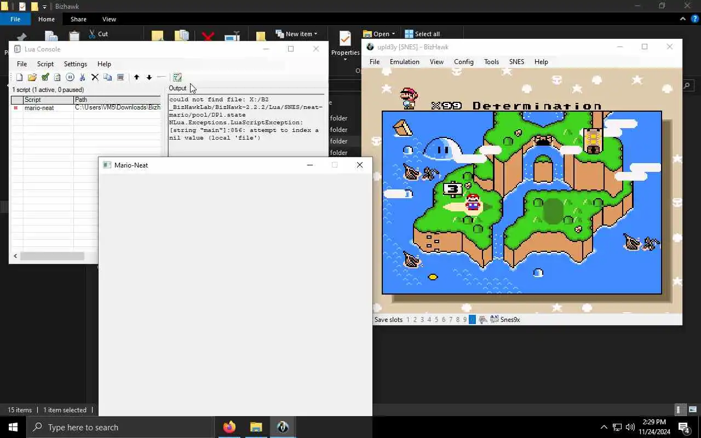Click Explorer large icons view toggle
This screenshot has width=701, height=438.
[x=693, y=410]
